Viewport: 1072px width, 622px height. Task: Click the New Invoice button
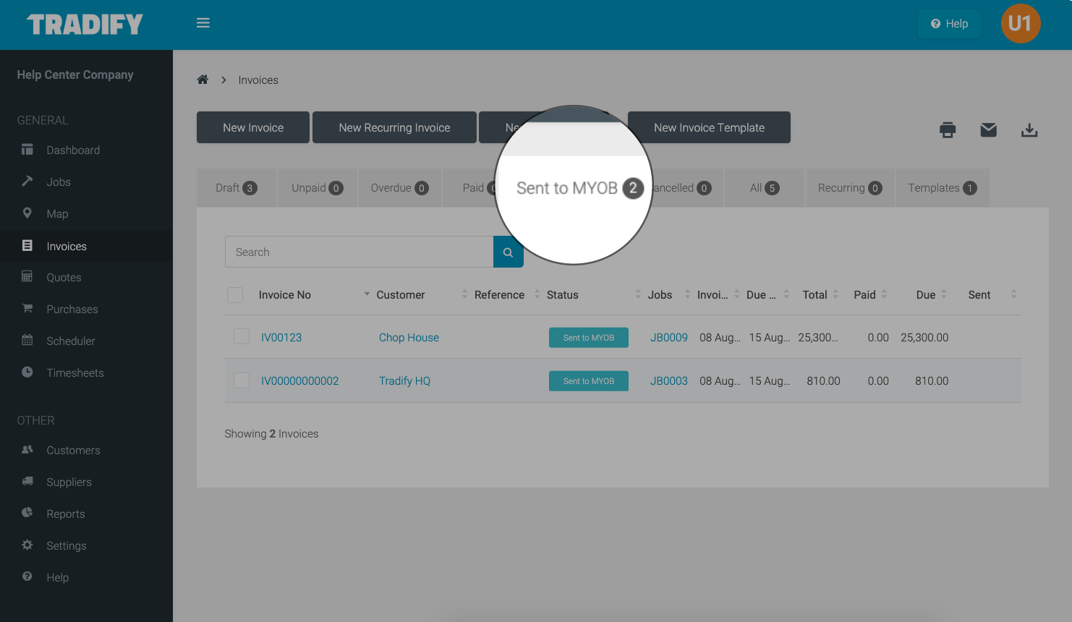pyautogui.click(x=253, y=127)
